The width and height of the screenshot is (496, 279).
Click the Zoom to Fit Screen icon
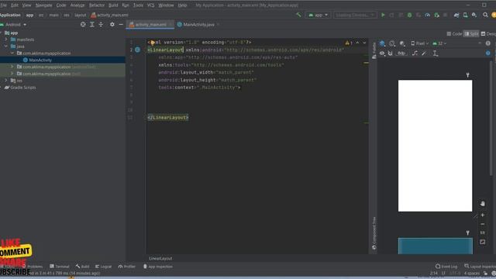tap(482, 242)
